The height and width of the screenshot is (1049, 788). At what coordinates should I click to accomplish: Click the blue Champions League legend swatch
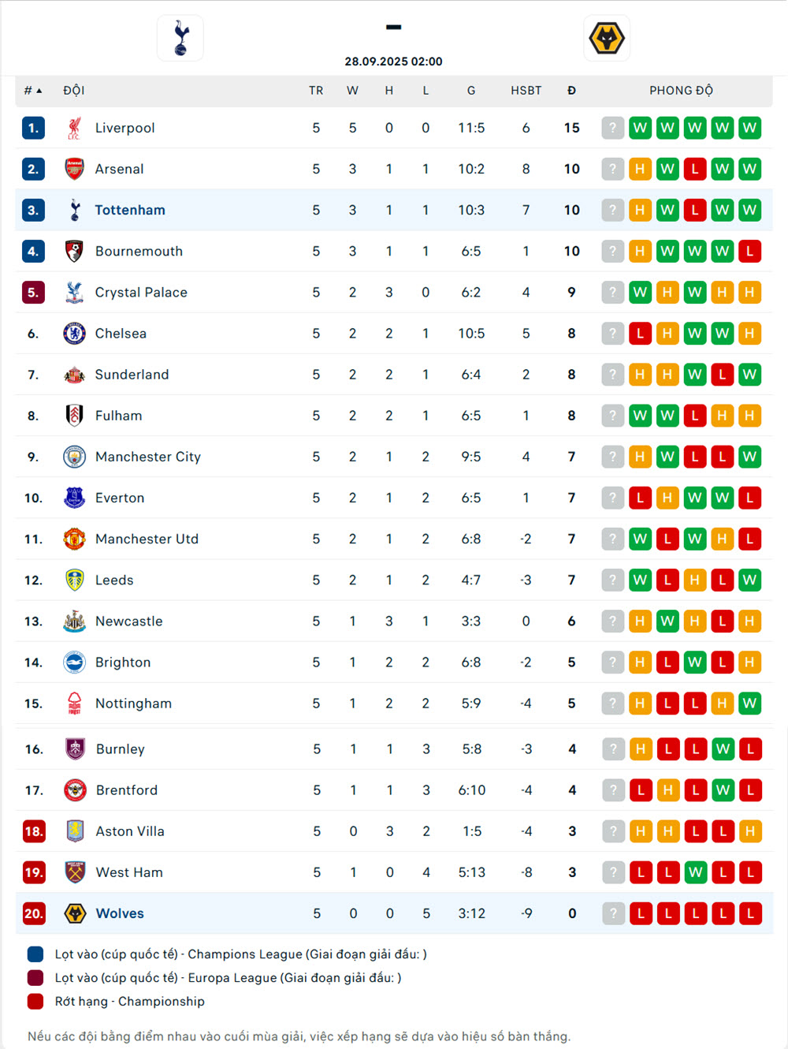click(35, 954)
